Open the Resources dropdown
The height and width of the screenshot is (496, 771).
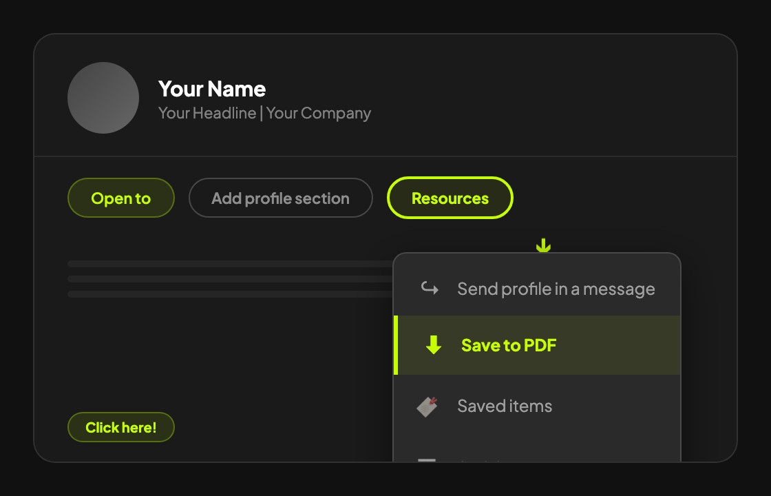click(x=450, y=198)
